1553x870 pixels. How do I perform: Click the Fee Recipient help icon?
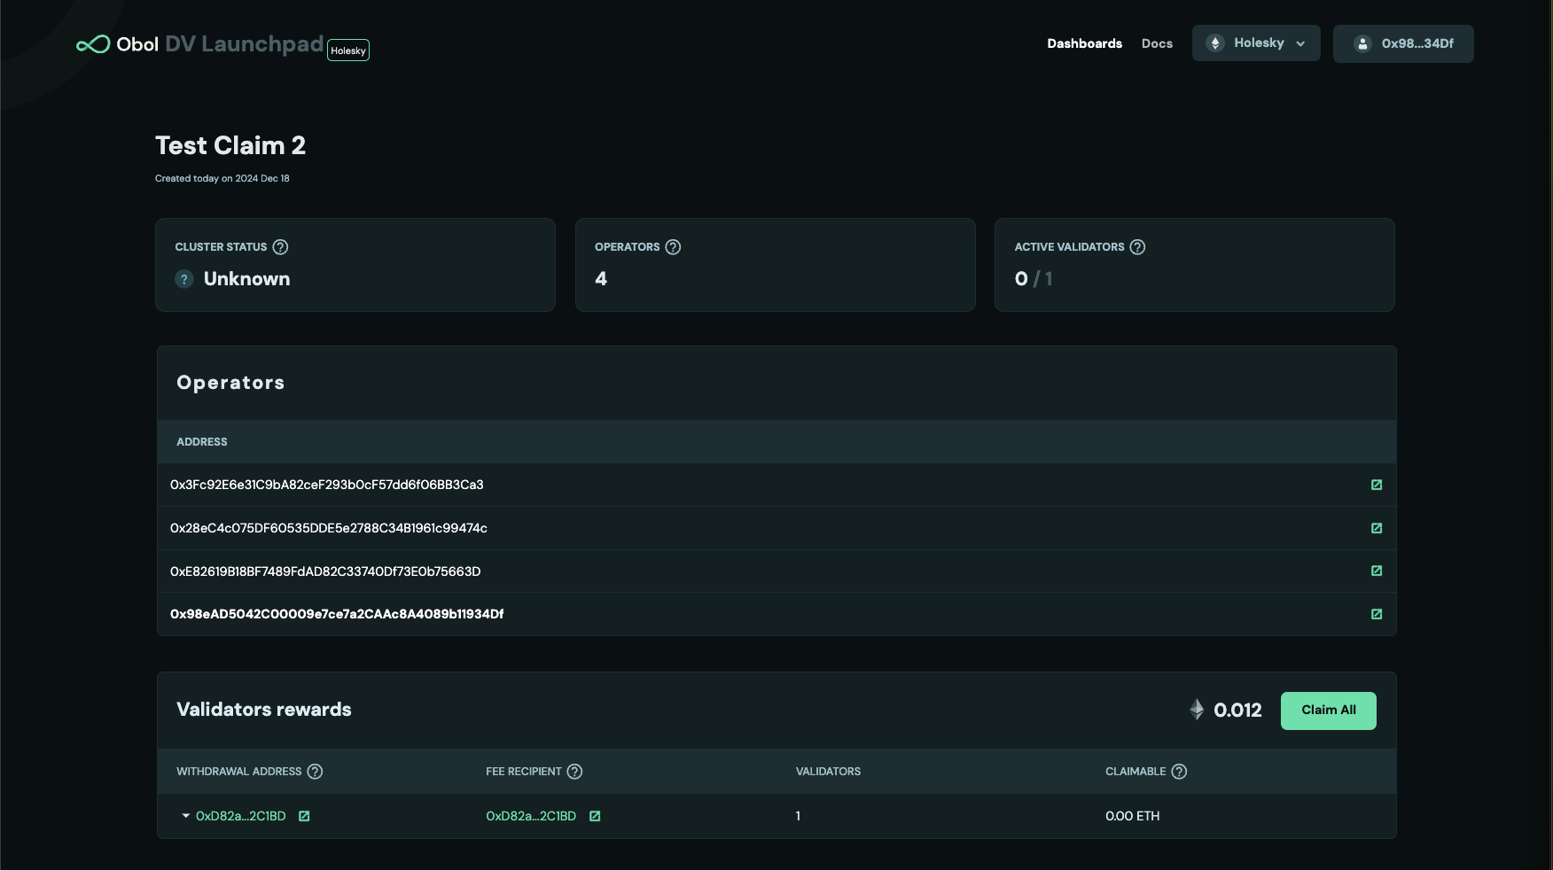574,772
